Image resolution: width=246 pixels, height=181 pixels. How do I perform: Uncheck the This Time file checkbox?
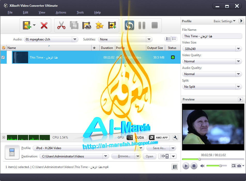click(x=3, y=57)
